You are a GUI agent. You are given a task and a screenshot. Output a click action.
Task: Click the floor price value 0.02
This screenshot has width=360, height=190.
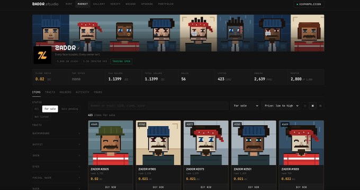pyautogui.click(x=40, y=79)
